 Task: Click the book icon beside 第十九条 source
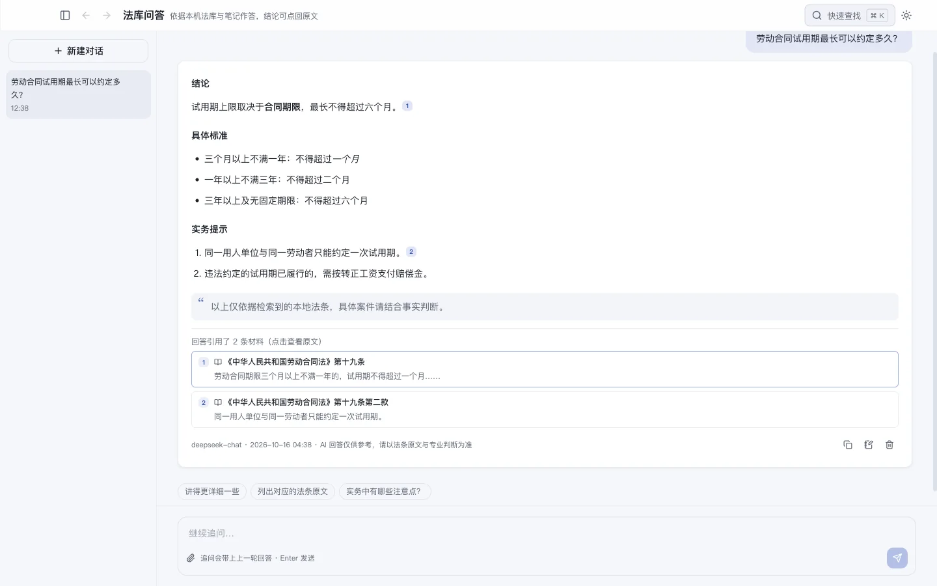[x=218, y=362]
